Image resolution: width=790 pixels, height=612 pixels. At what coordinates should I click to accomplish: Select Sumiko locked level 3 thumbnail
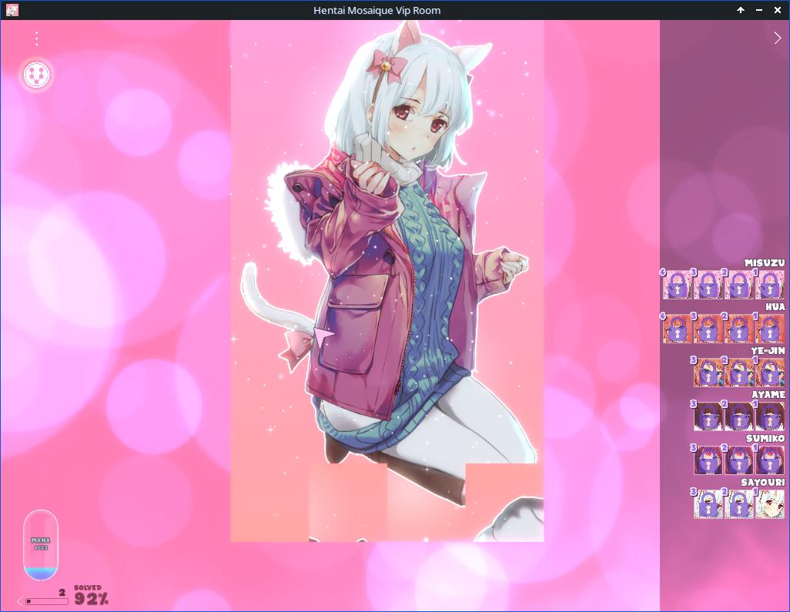coord(708,460)
